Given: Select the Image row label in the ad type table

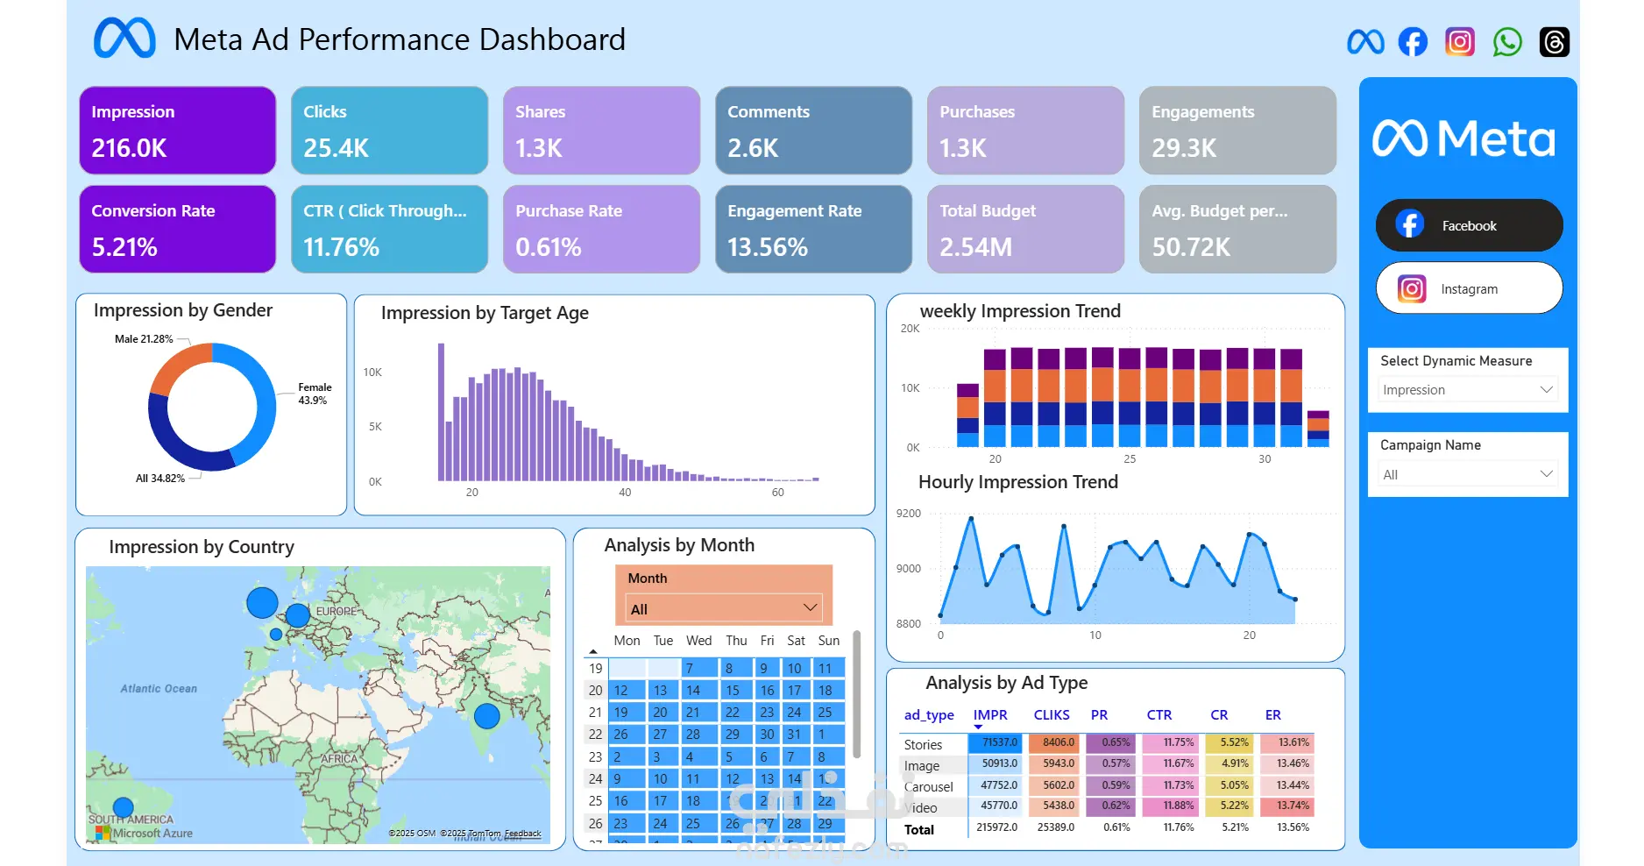Looking at the screenshot, I should (922, 766).
